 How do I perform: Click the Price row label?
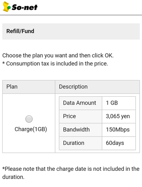coord(69,116)
